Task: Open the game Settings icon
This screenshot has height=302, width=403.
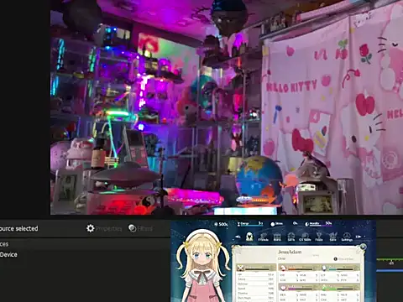Action: click(347, 237)
